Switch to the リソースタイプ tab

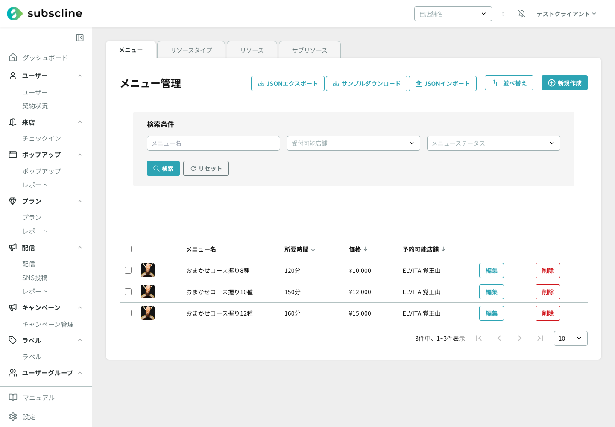pos(191,50)
